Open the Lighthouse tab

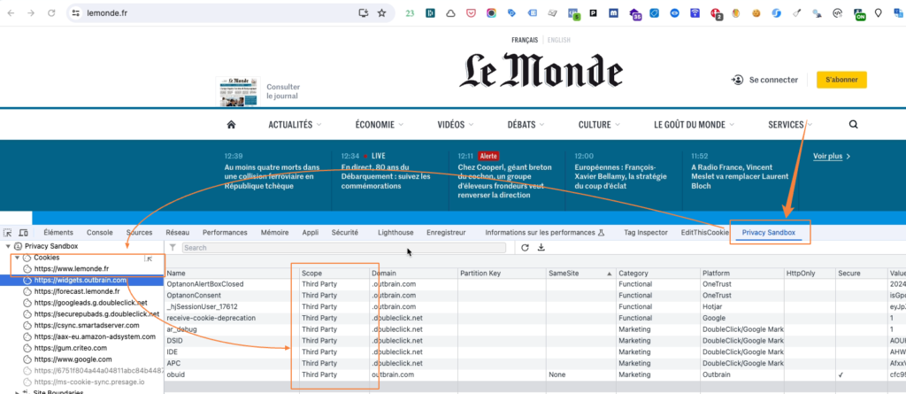[x=395, y=233]
